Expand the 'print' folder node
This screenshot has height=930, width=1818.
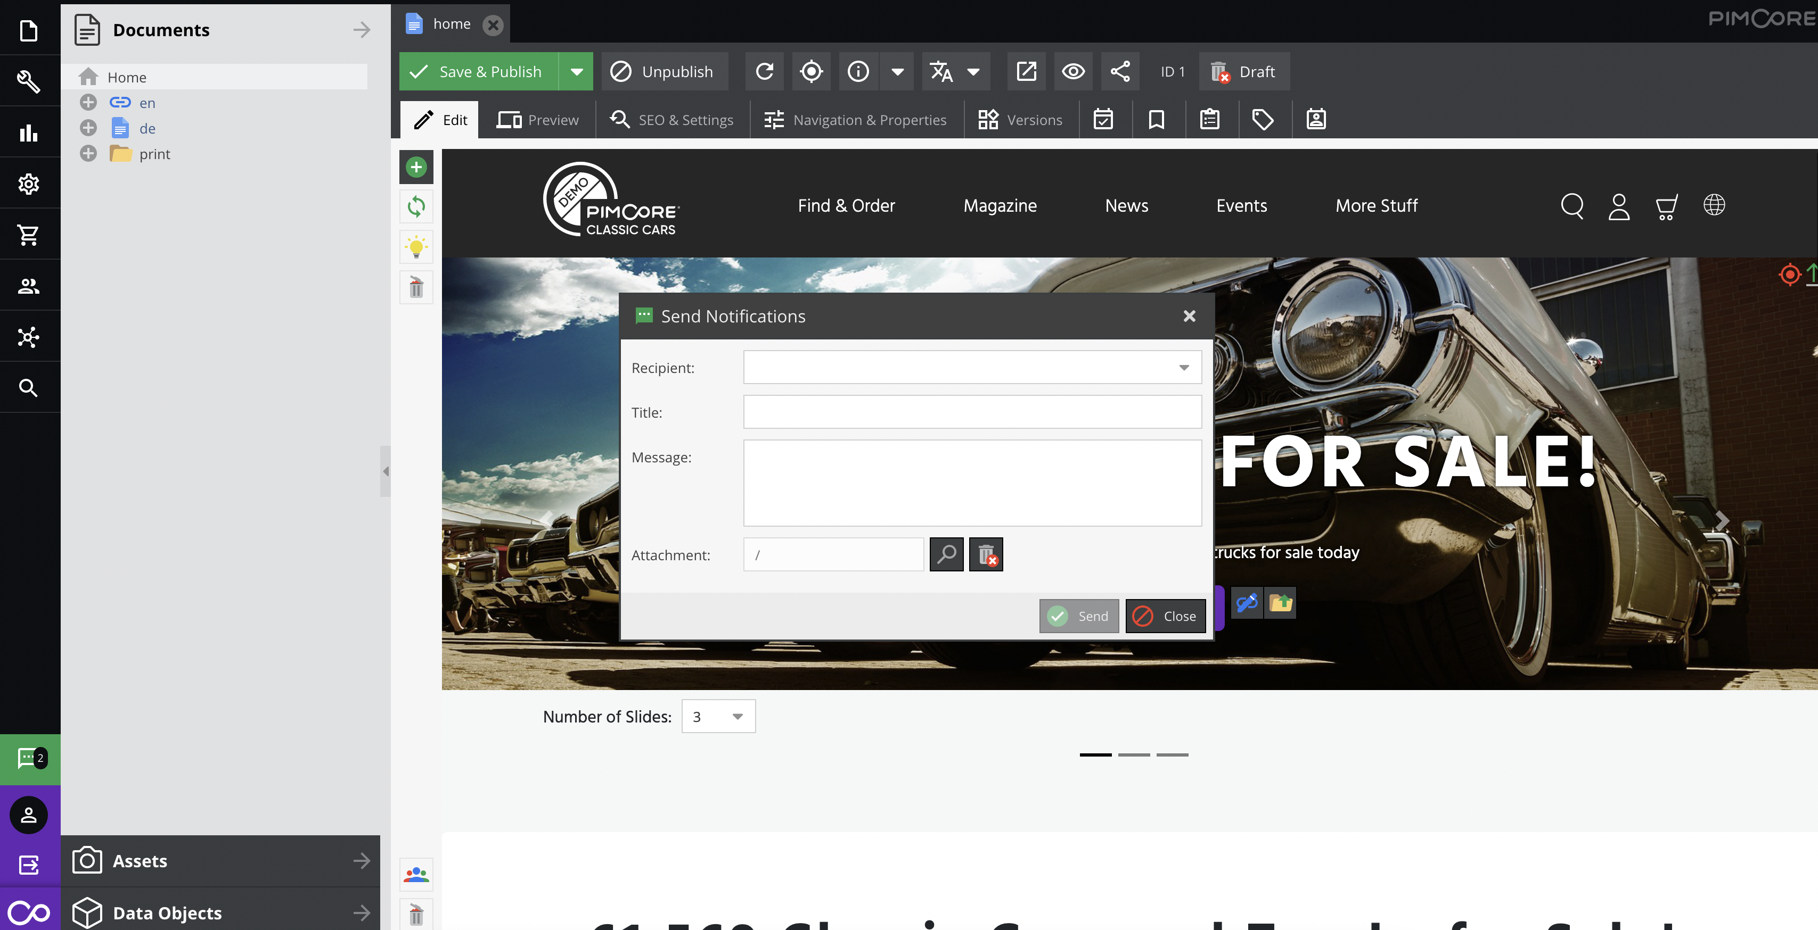pyautogui.click(x=88, y=154)
